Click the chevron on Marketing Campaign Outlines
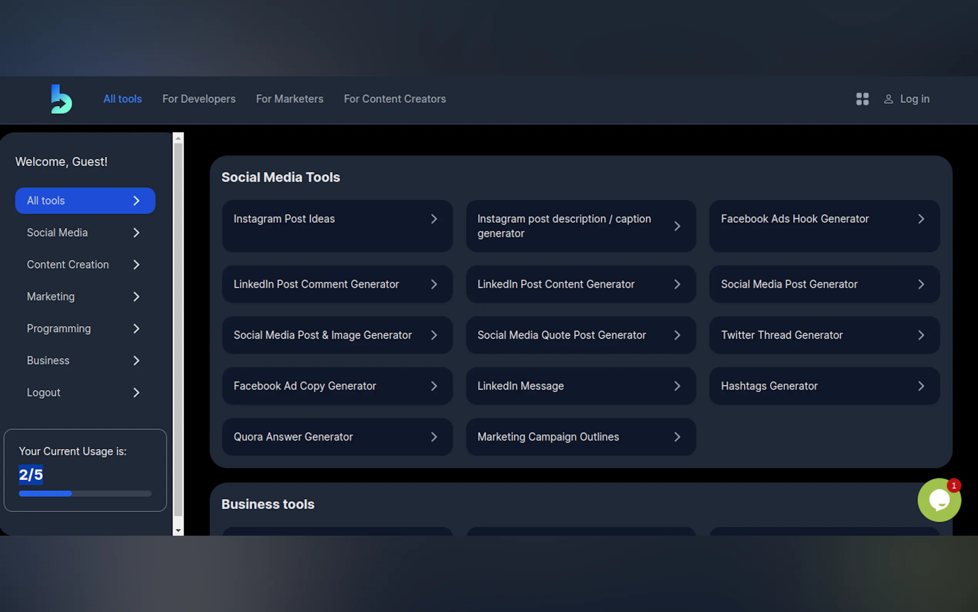The width and height of the screenshot is (978, 612). point(677,437)
